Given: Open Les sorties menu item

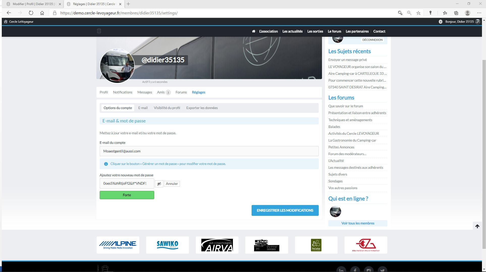Looking at the screenshot, I should click(x=315, y=31).
